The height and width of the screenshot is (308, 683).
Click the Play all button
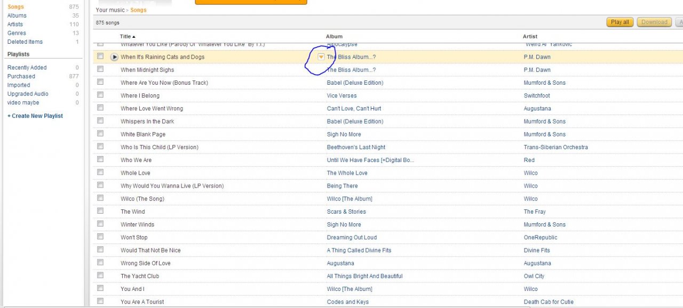(620, 22)
